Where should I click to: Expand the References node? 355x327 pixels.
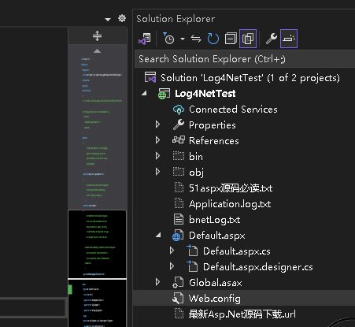coord(157,140)
